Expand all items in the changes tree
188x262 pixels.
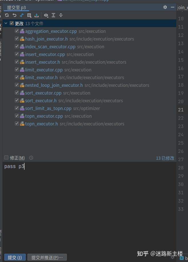(53, 15)
